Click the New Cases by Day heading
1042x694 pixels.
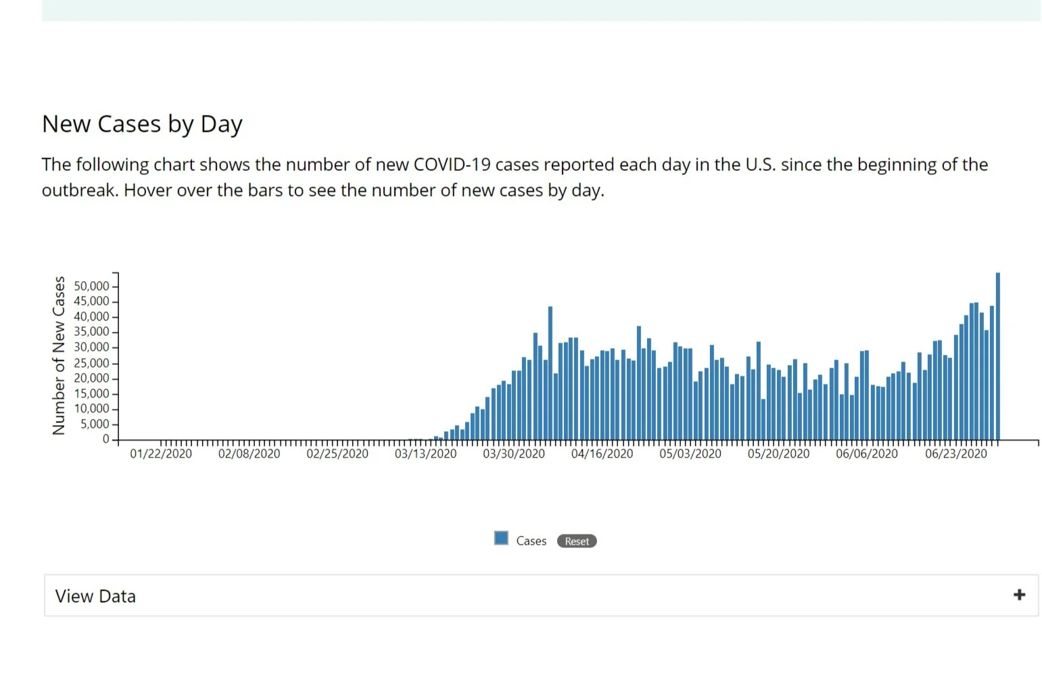(142, 125)
